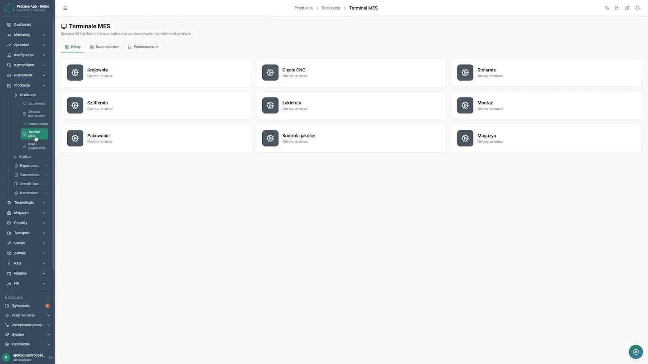Expand the Sprzedaż menu chevron

pyautogui.click(x=44, y=45)
